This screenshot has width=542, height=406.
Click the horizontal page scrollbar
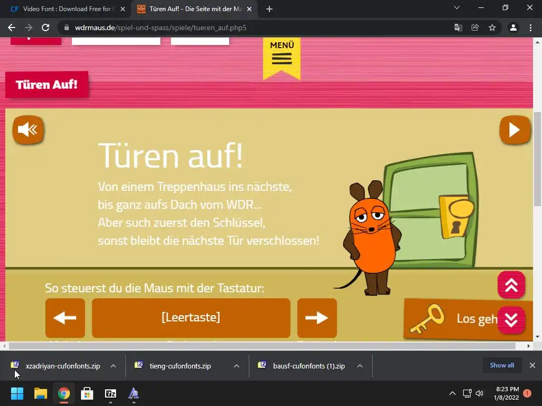pyautogui.click(x=262, y=346)
